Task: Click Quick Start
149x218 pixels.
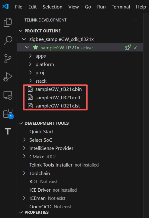Action: pos(41,131)
